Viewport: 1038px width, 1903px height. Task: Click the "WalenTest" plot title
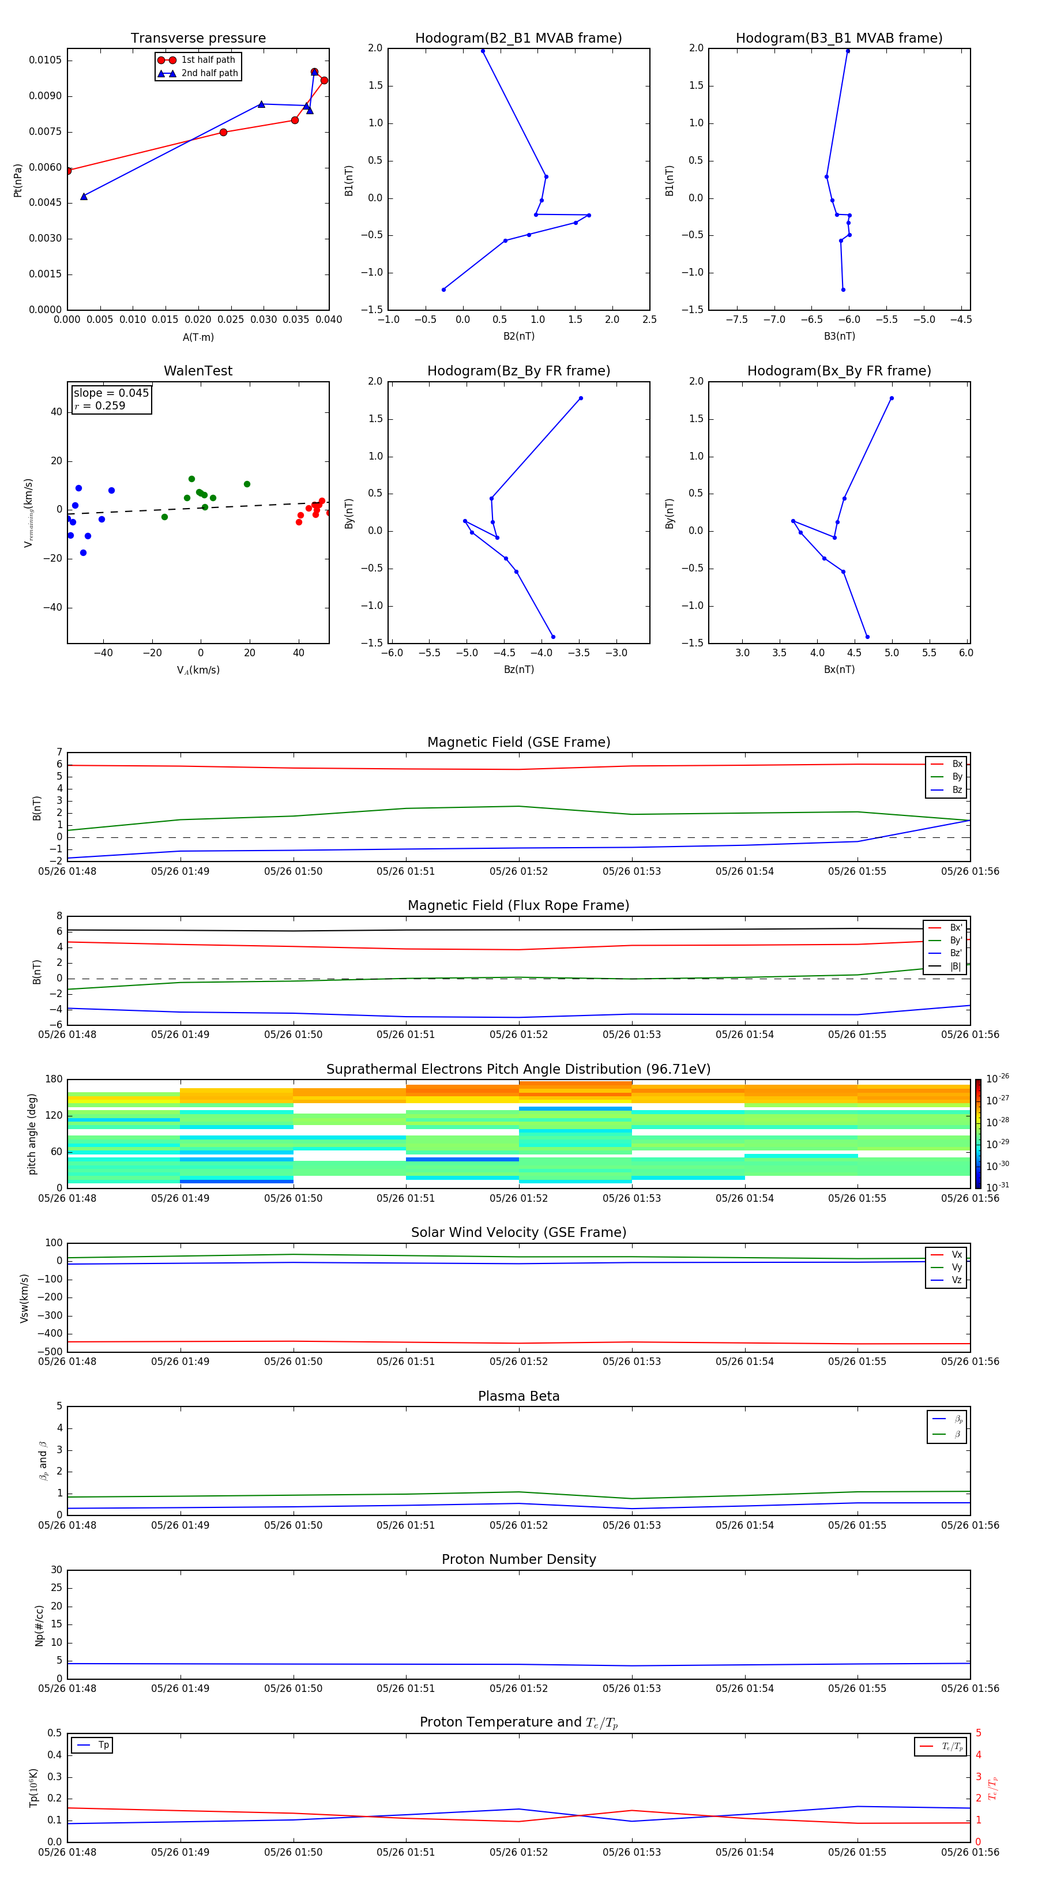198,371
